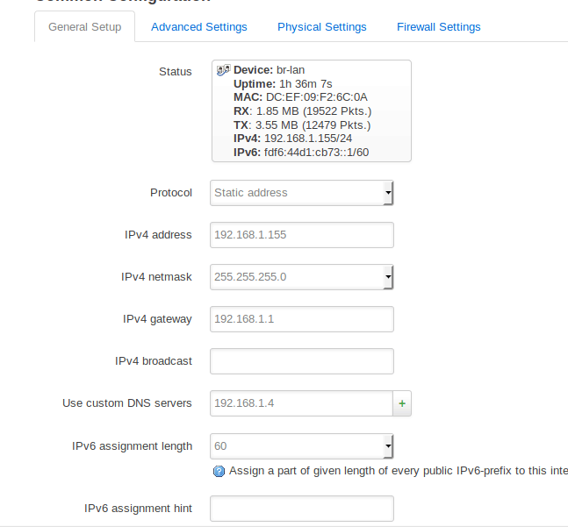Click the br-lan device icon in Status

pos(223,70)
